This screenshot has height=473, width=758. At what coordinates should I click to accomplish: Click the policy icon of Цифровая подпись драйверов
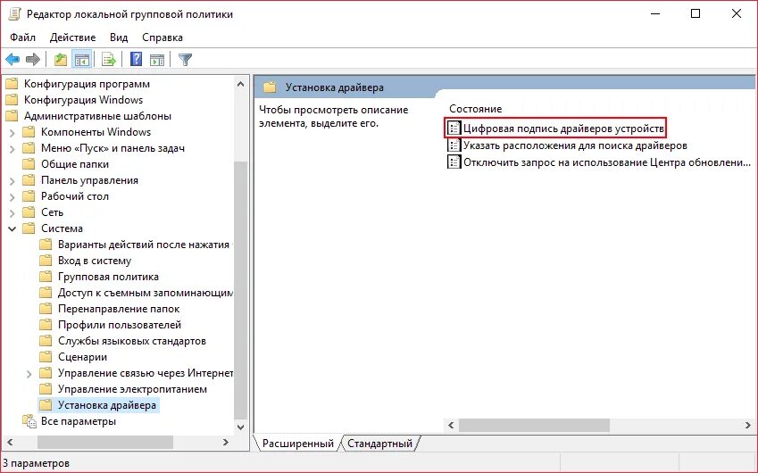454,128
